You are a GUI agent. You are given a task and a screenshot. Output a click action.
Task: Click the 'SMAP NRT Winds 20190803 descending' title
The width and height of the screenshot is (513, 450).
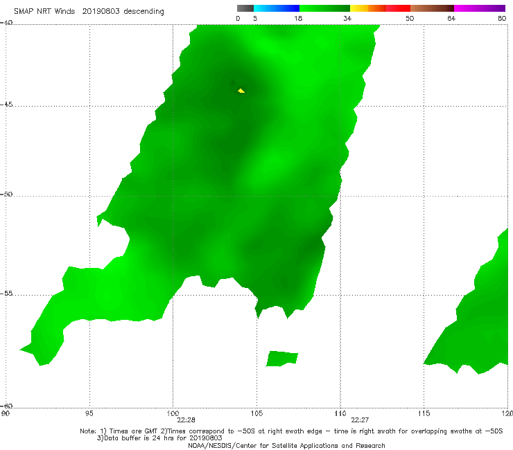[89, 12]
